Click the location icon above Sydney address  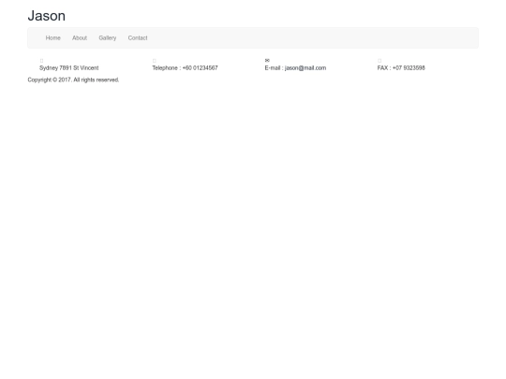[41, 61]
